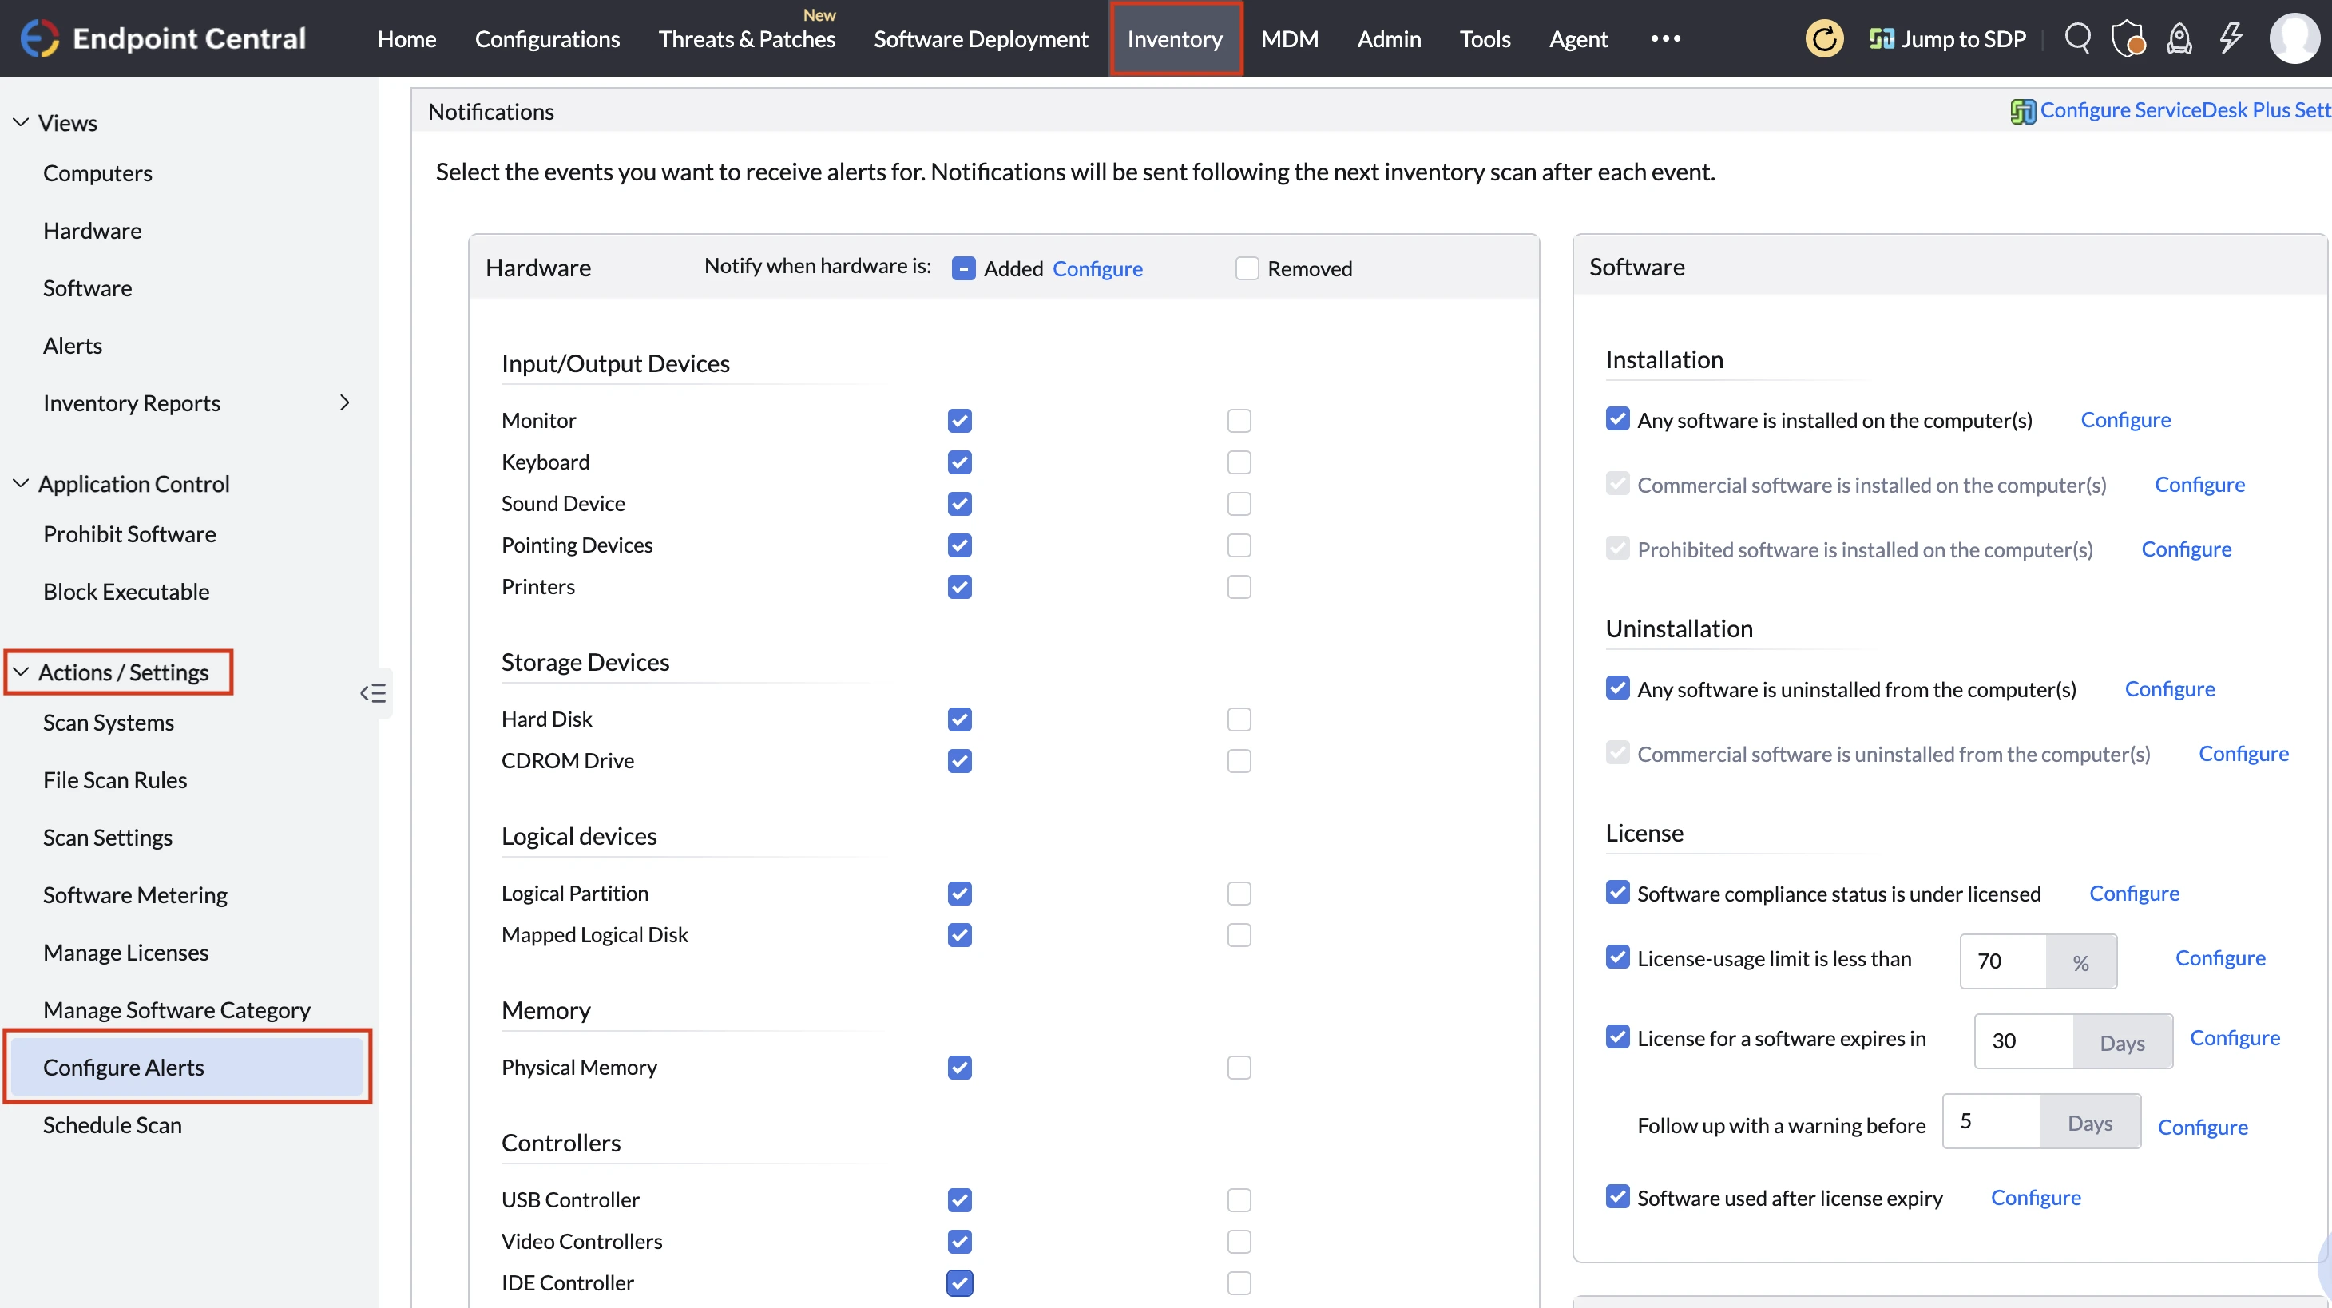Uncheck Physical Memory added notification

click(x=960, y=1068)
